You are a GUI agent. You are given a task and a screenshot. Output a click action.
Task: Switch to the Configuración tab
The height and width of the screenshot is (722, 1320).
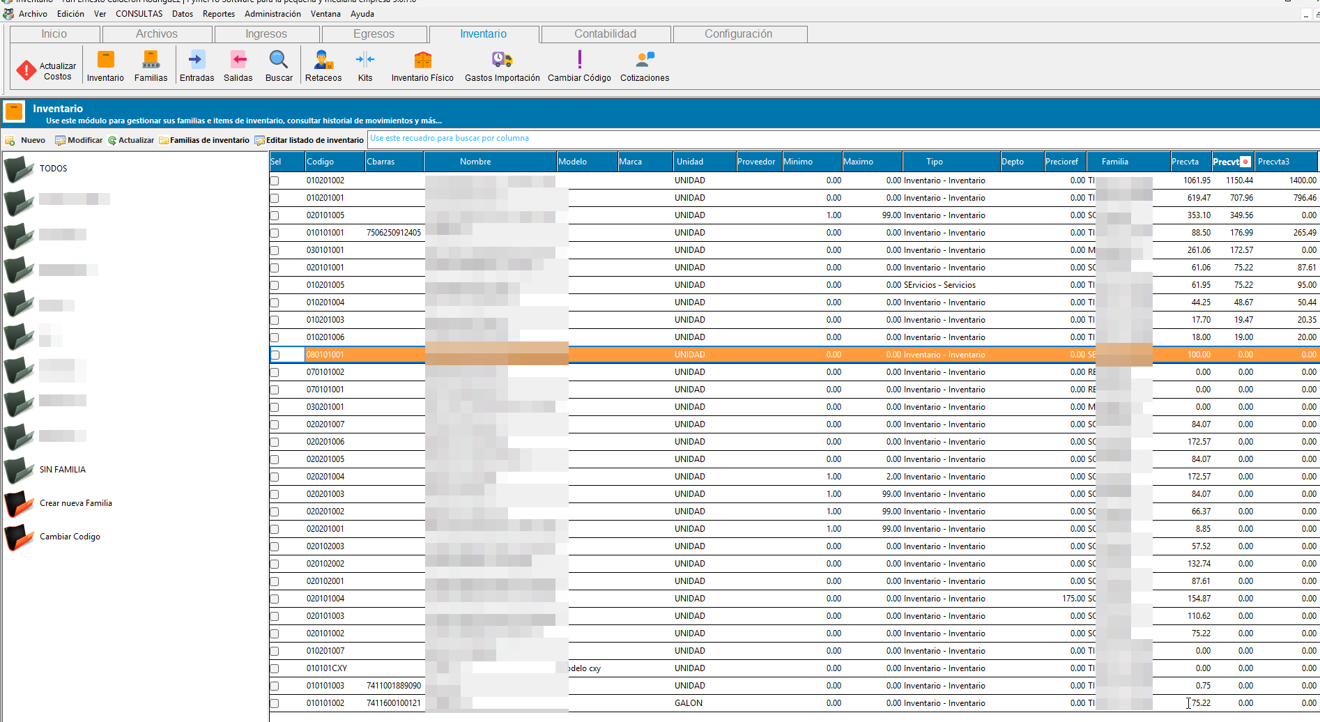point(739,34)
